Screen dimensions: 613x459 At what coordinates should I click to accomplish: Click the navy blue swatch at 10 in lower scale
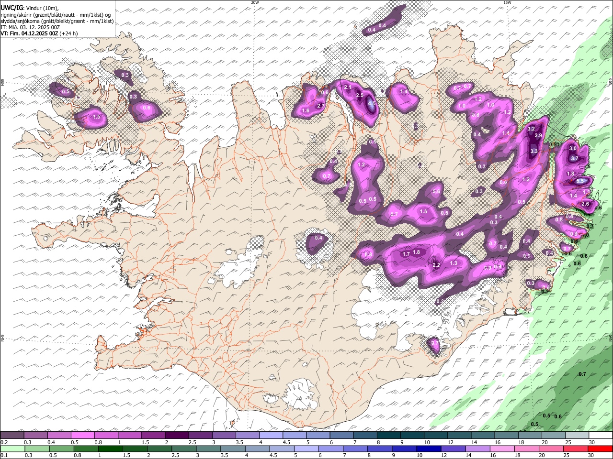click(429, 449)
